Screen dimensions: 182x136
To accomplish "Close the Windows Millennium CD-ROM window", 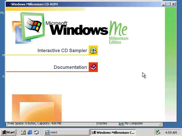I will 173,4.
